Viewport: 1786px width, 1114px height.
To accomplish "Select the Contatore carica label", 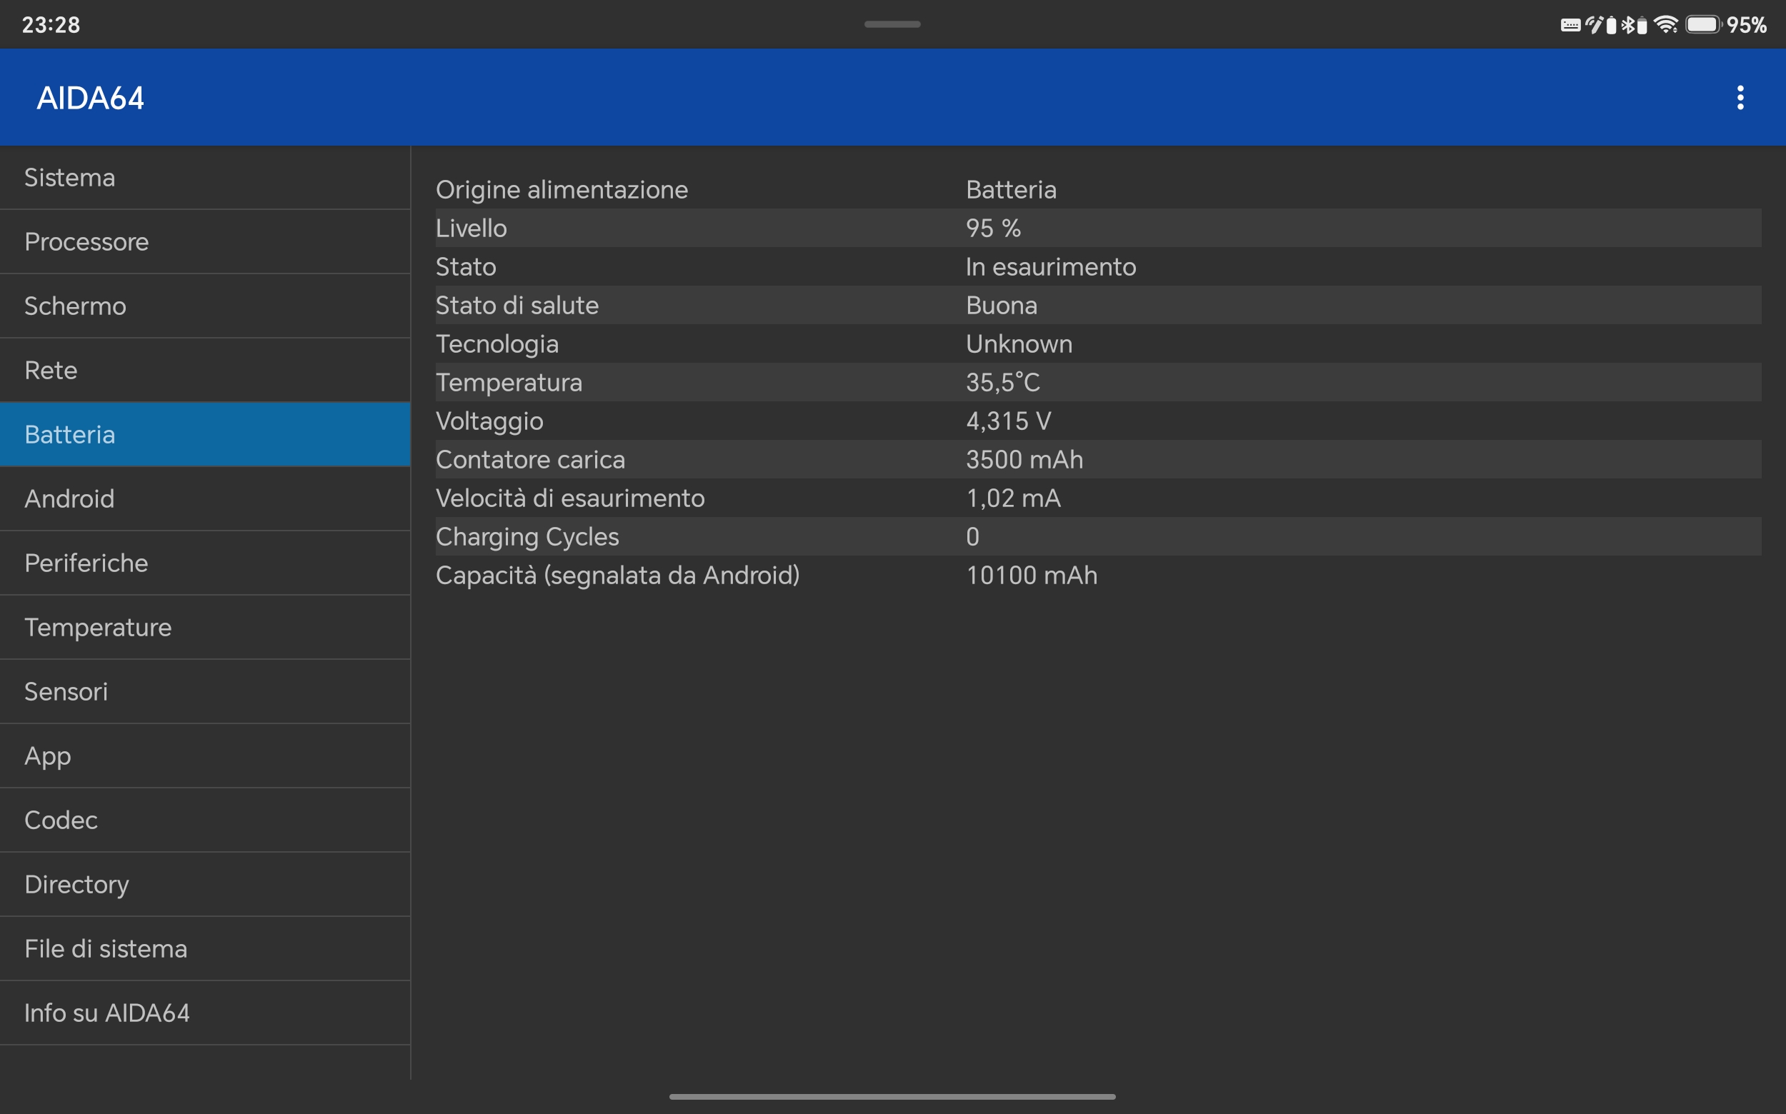I will click(x=530, y=460).
